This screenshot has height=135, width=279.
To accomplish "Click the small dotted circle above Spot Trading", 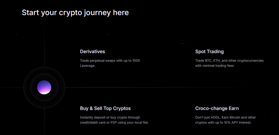I will (182, 43).
